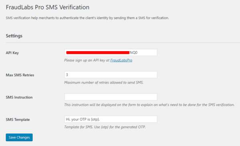The image size is (240, 146).
Task: Click the SMS verification description paragraph
Action: coord(87,18)
